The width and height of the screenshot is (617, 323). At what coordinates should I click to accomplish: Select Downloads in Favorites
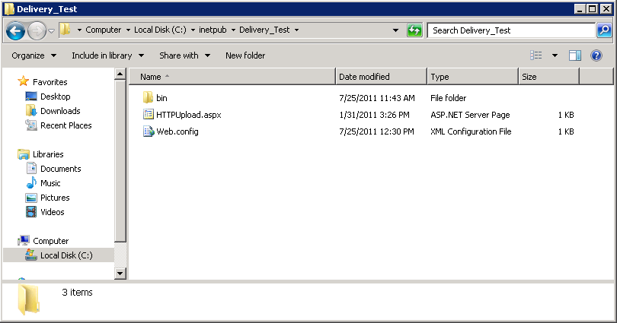click(x=60, y=111)
